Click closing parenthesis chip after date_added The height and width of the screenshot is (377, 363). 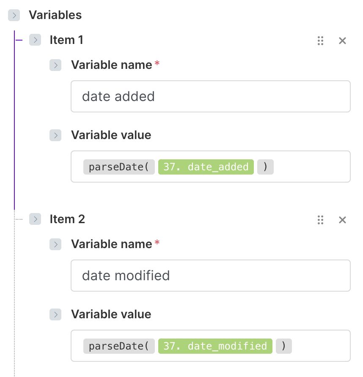tap(265, 167)
